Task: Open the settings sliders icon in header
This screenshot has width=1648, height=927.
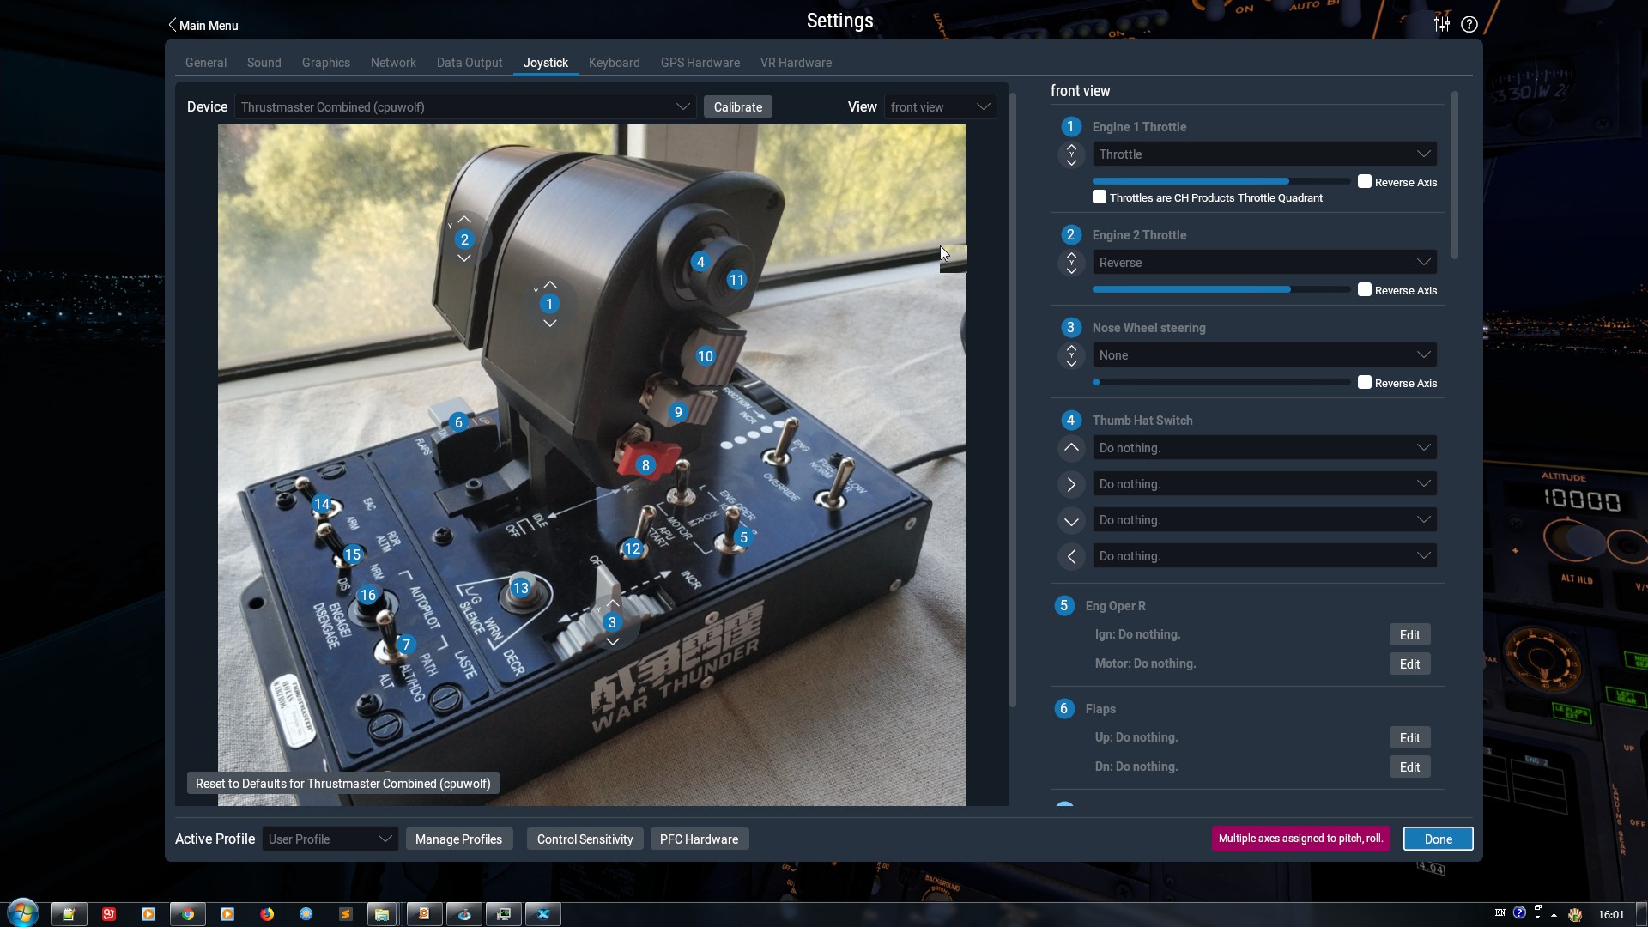Action: [1442, 24]
